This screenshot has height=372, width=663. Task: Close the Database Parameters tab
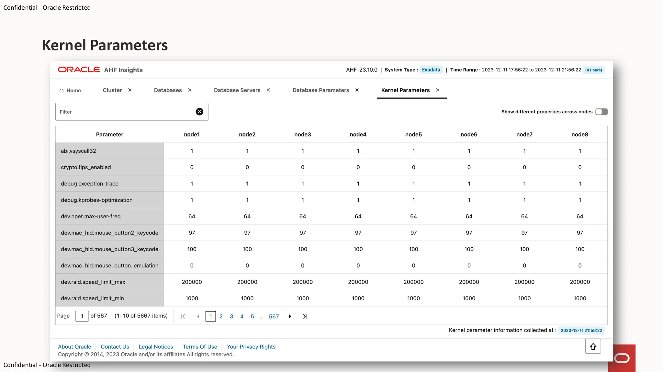pos(357,90)
